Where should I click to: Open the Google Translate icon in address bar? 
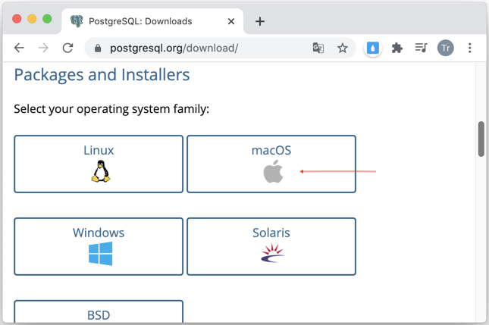pyautogui.click(x=318, y=48)
